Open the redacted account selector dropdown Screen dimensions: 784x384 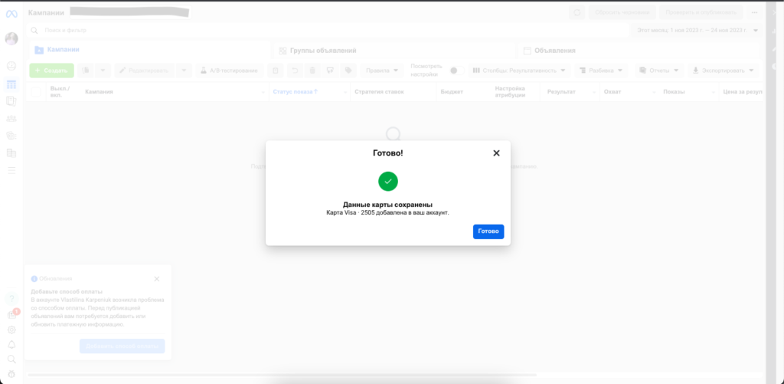pos(130,12)
